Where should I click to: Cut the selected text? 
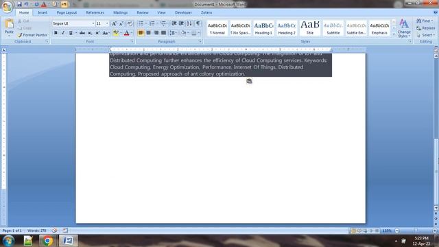click(x=23, y=21)
